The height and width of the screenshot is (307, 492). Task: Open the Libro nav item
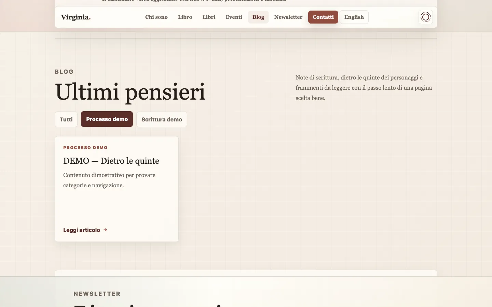pyautogui.click(x=185, y=17)
